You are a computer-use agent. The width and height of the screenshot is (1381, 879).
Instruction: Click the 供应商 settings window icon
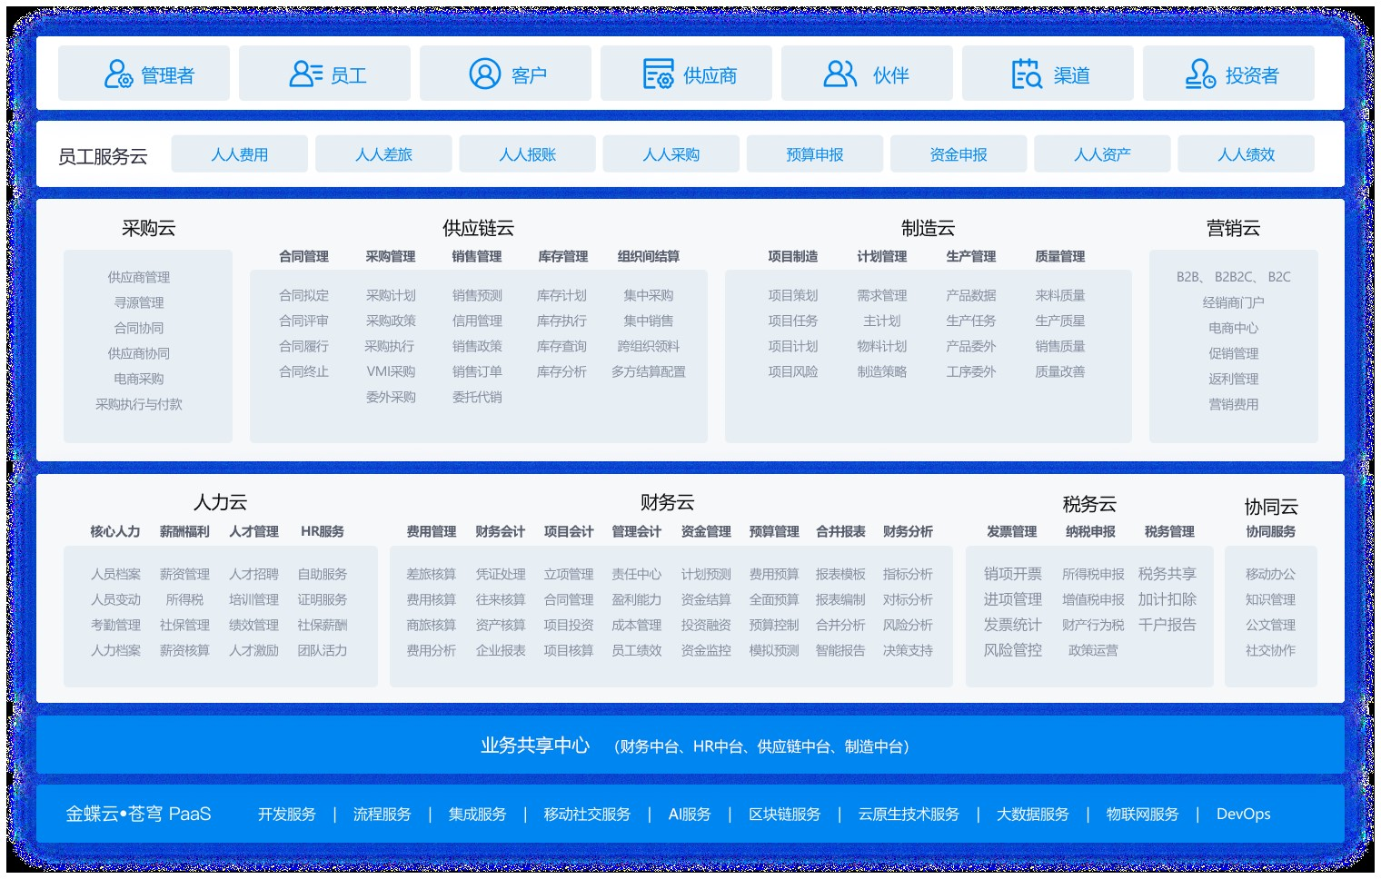(x=658, y=74)
